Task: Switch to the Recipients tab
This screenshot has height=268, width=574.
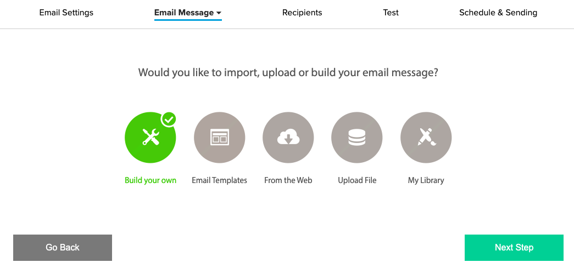Action: click(302, 13)
